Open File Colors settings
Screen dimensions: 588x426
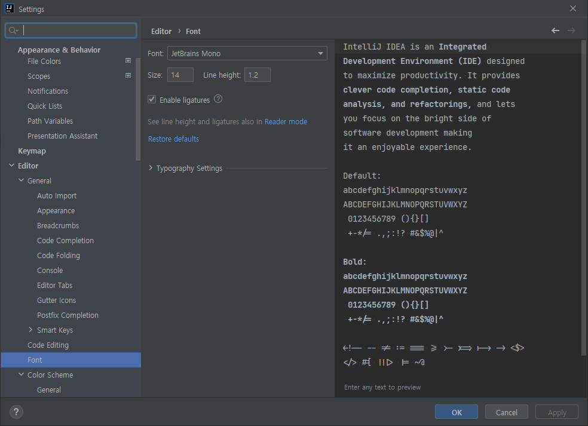(44, 61)
